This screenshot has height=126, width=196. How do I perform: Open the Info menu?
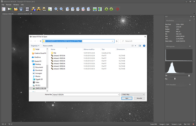(x=22, y=5)
